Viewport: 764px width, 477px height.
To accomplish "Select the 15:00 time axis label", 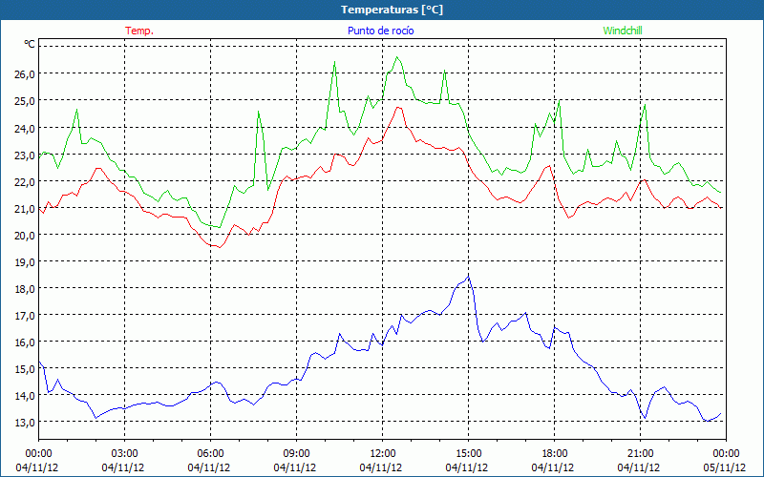I will click(468, 453).
